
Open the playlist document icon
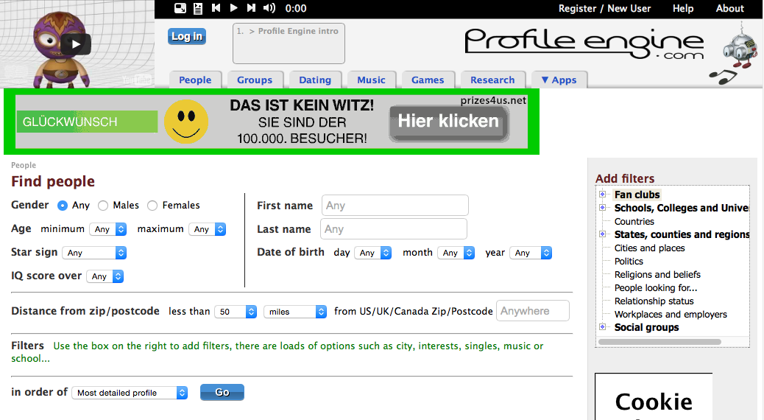pos(198,8)
